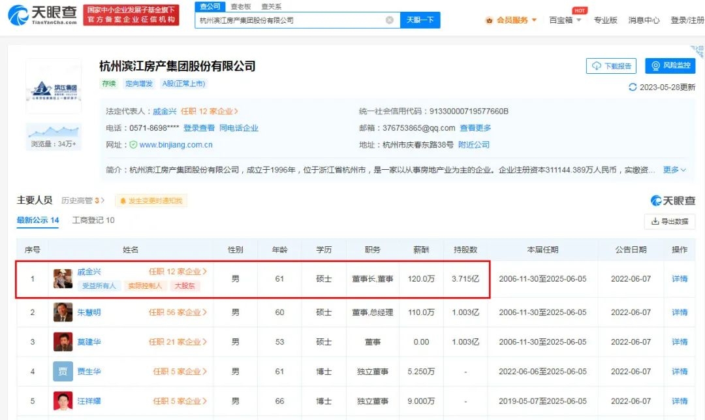The height and width of the screenshot is (420, 705).
Task: Open 消息中心 in the header
Action: click(644, 20)
